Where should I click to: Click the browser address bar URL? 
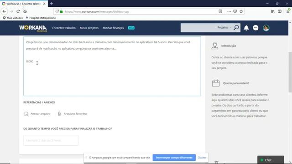[97, 11]
